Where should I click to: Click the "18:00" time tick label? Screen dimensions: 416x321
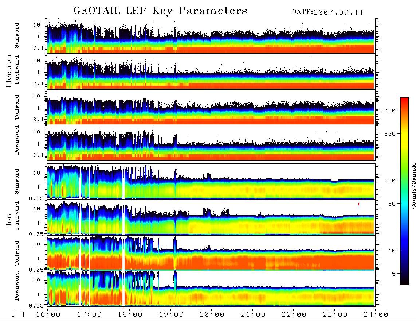130,314
